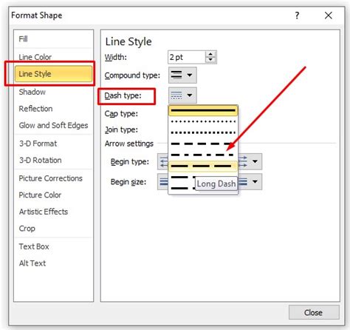
Task: Choose the square dot dash style
Action: coord(203,132)
